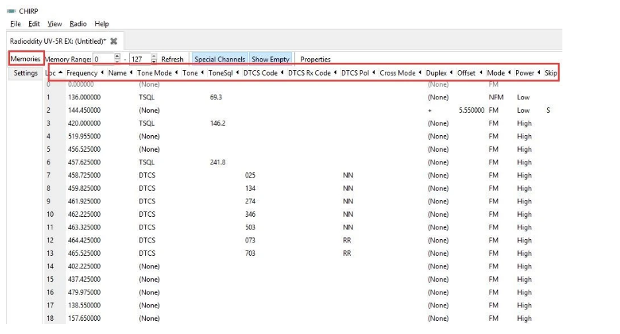Select the 136.000000 frequency cell in row 1

83,97
